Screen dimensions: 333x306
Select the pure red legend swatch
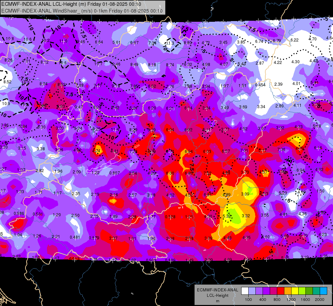[281, 291]
